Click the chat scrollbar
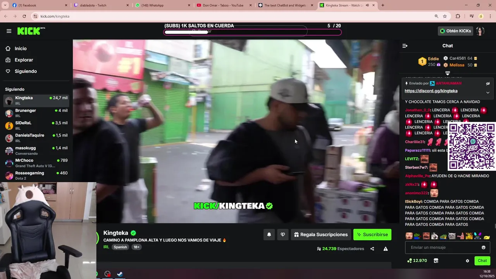Screen dimensions: 496x279 (495, 226)
